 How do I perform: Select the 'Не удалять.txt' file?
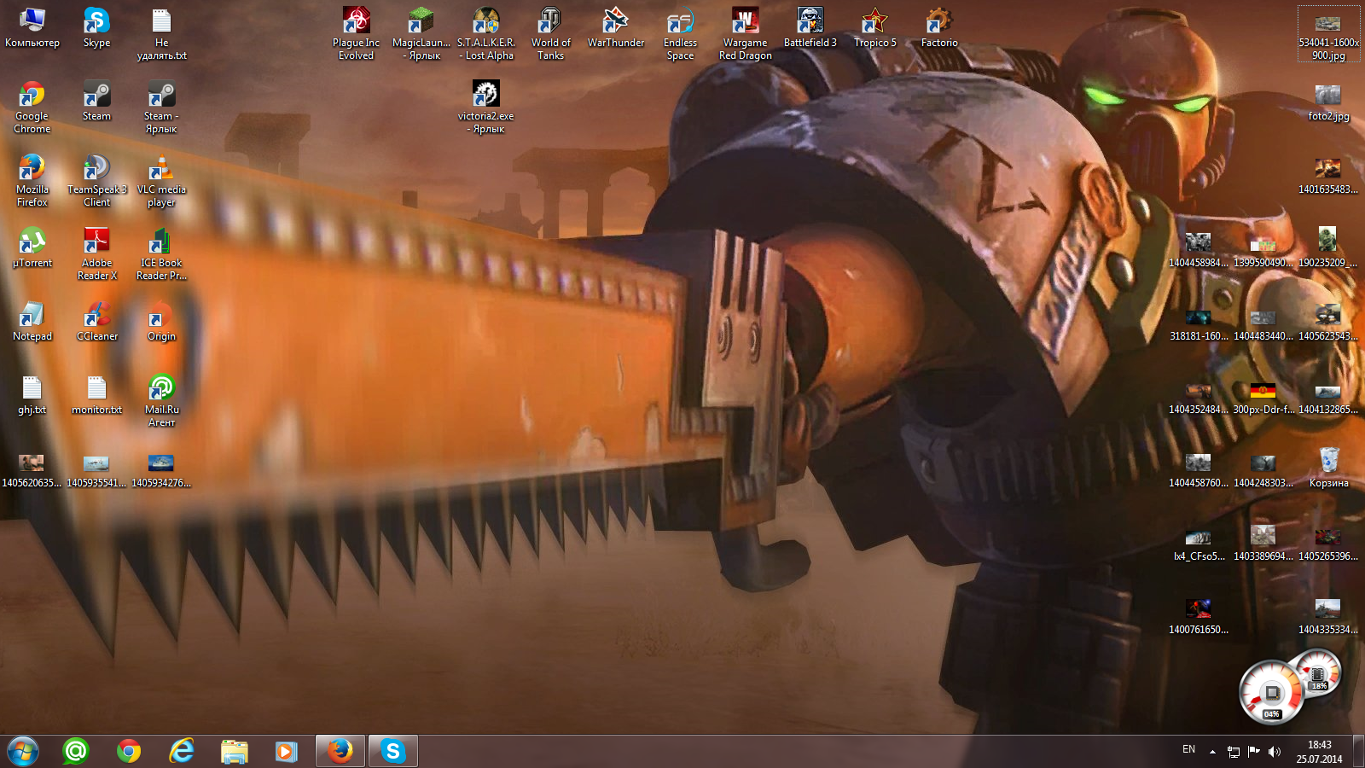pyautogui.click(x=161, y=34)
